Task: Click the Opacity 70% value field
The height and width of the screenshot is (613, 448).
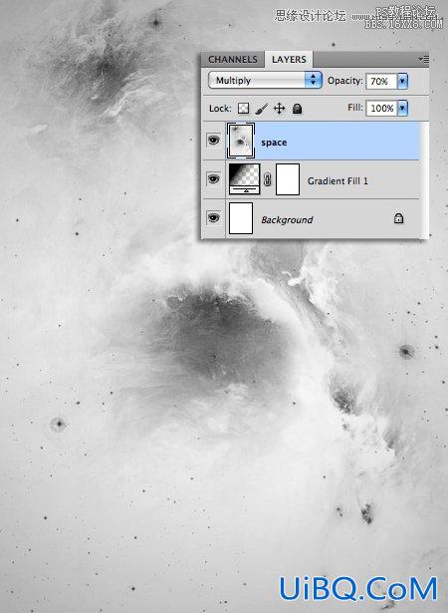Action: click(x=381, y=81)
